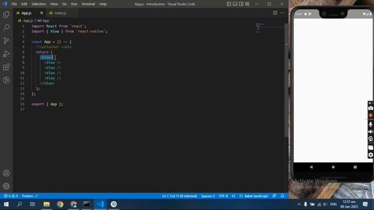374x210 pixels.
Task: Change file encoding UTF-8
Action: pyautogui.click(x=223, y=196)
